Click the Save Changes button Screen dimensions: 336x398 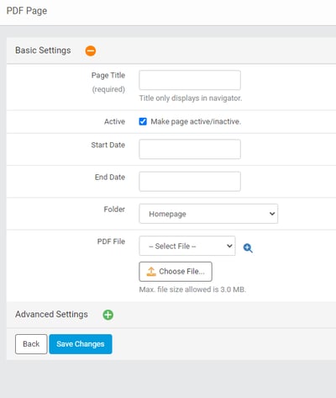pyautogui.click(x=81, y=344)
